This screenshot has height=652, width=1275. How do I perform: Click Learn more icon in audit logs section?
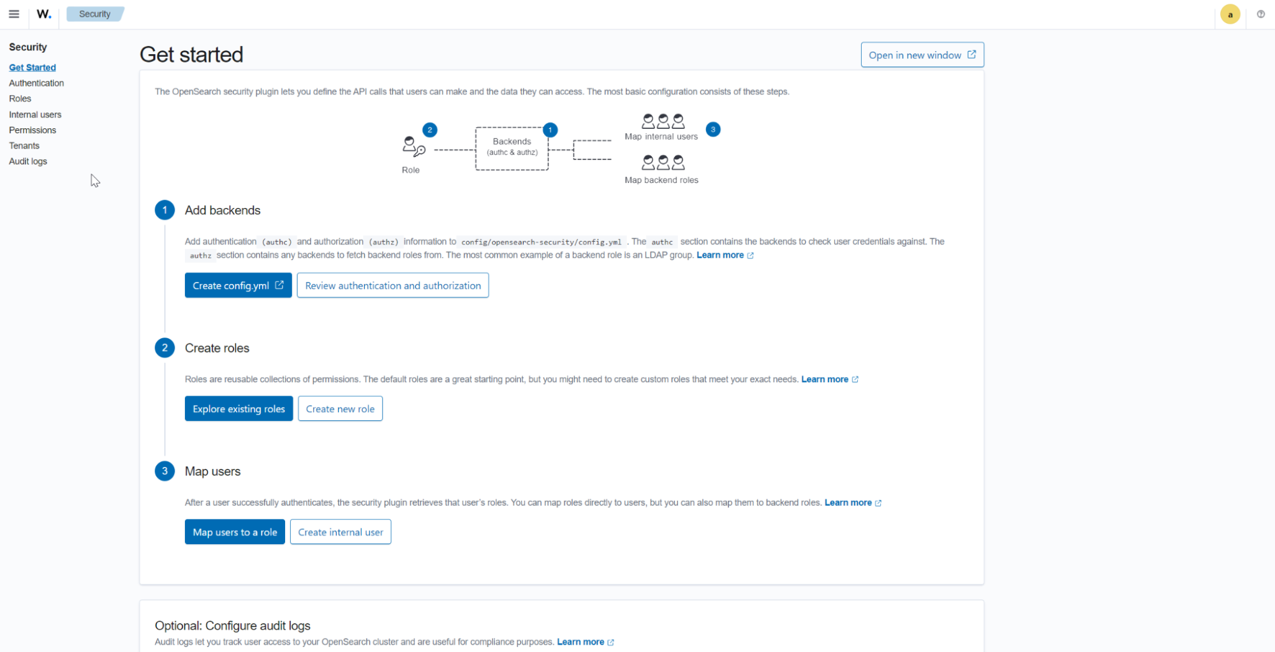(x=610, y=642)
